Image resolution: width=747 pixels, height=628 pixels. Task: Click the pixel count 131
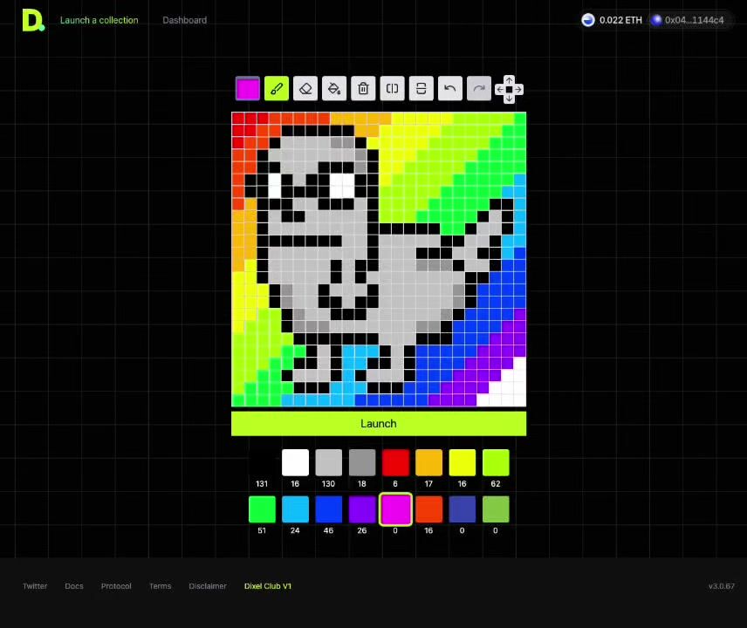(262, 484)
